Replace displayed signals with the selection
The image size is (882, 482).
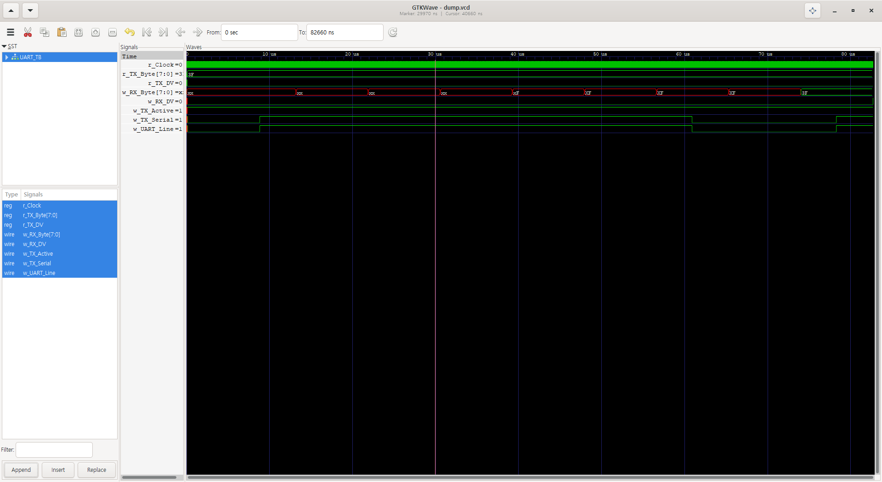[96, 470]
